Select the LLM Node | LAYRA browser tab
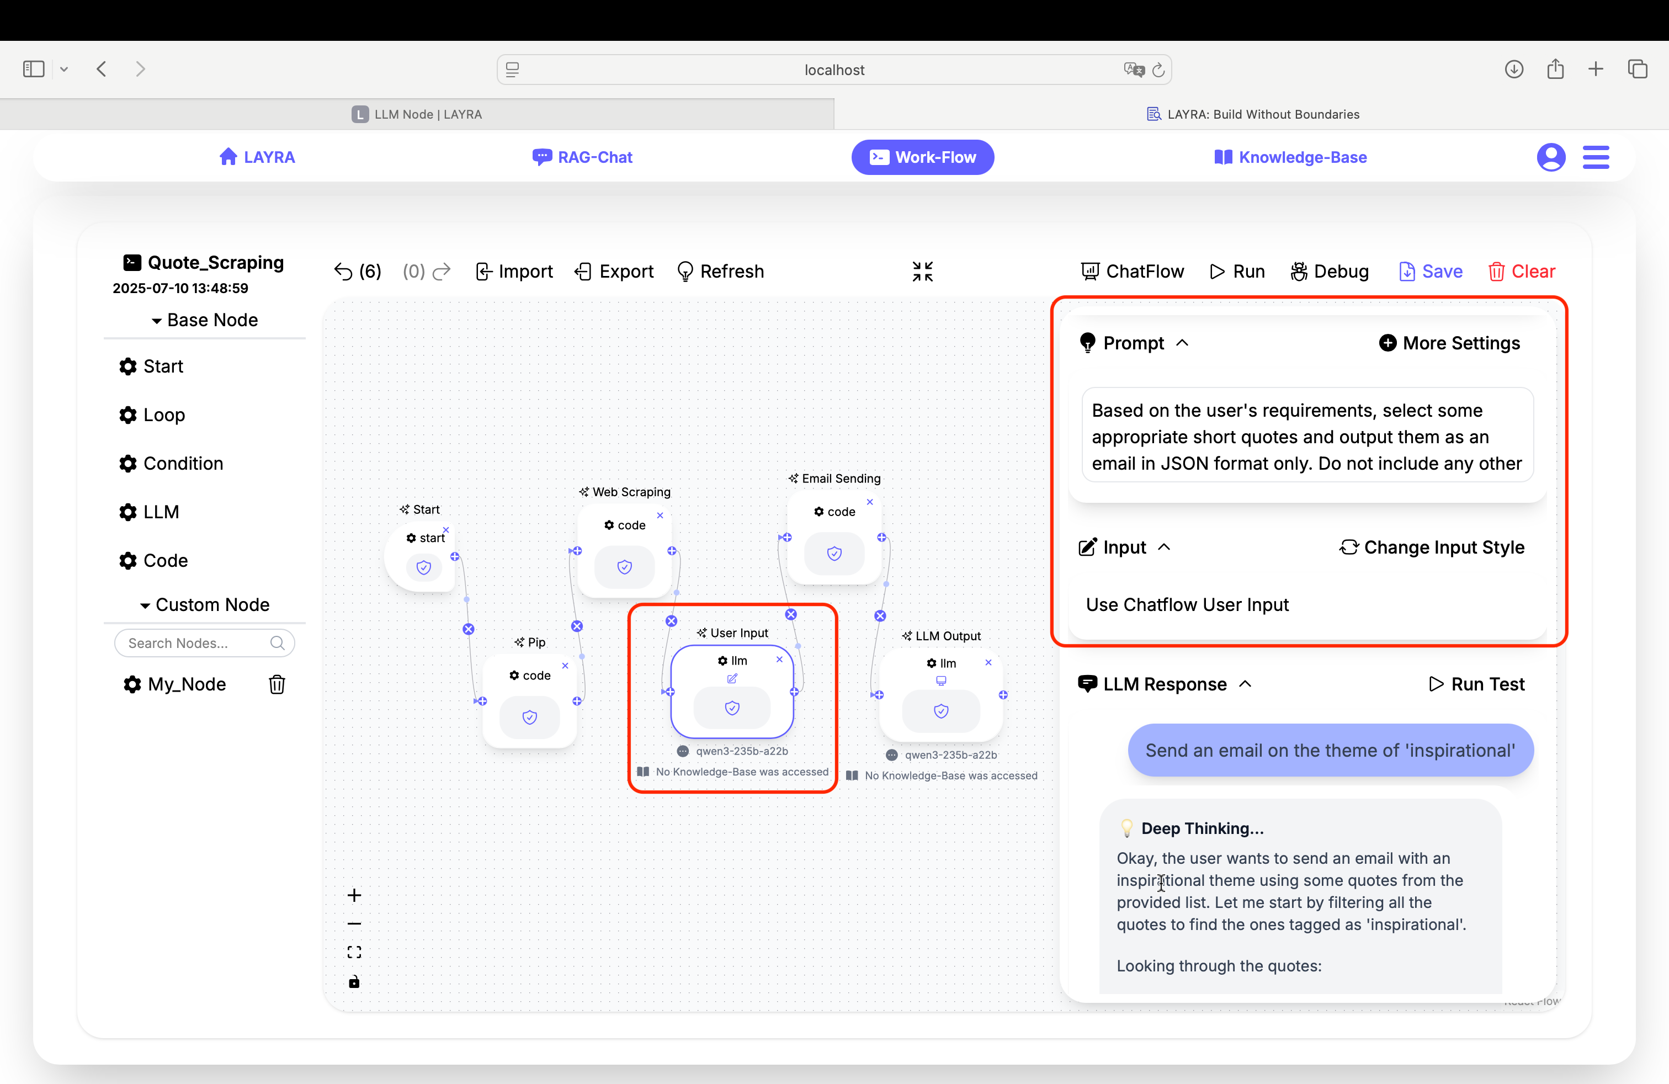Viewport: 1669px width, 1084px height. [417, 114]
